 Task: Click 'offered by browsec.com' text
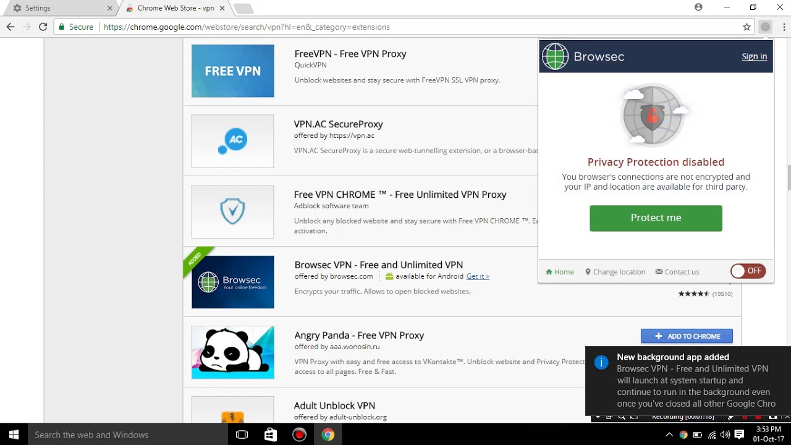334,276
